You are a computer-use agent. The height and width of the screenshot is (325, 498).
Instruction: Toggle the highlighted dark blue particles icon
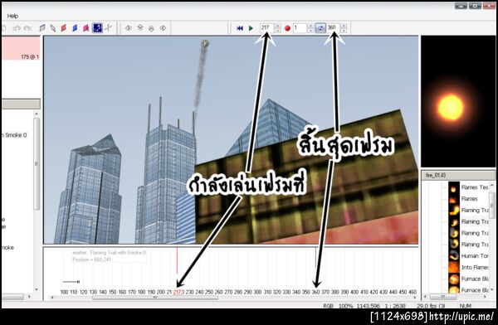(97, 28)
